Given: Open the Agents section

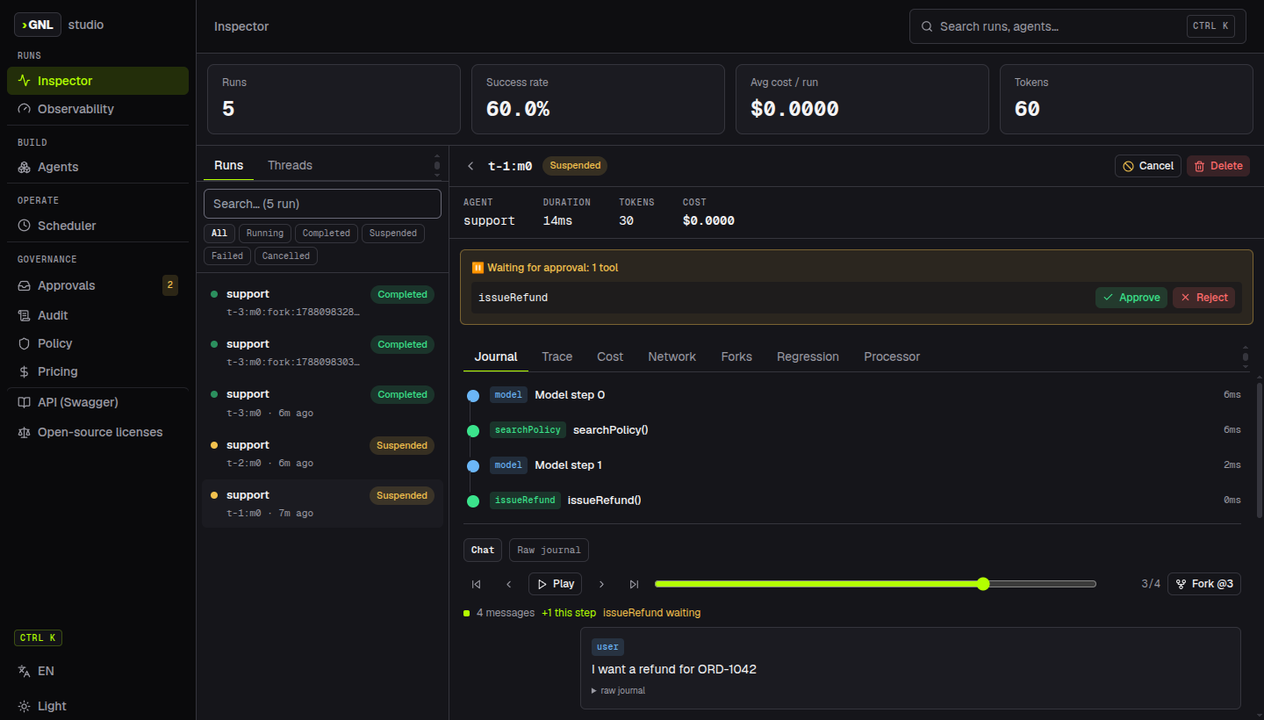Looking at the screenshot, I should coord(97,167).
